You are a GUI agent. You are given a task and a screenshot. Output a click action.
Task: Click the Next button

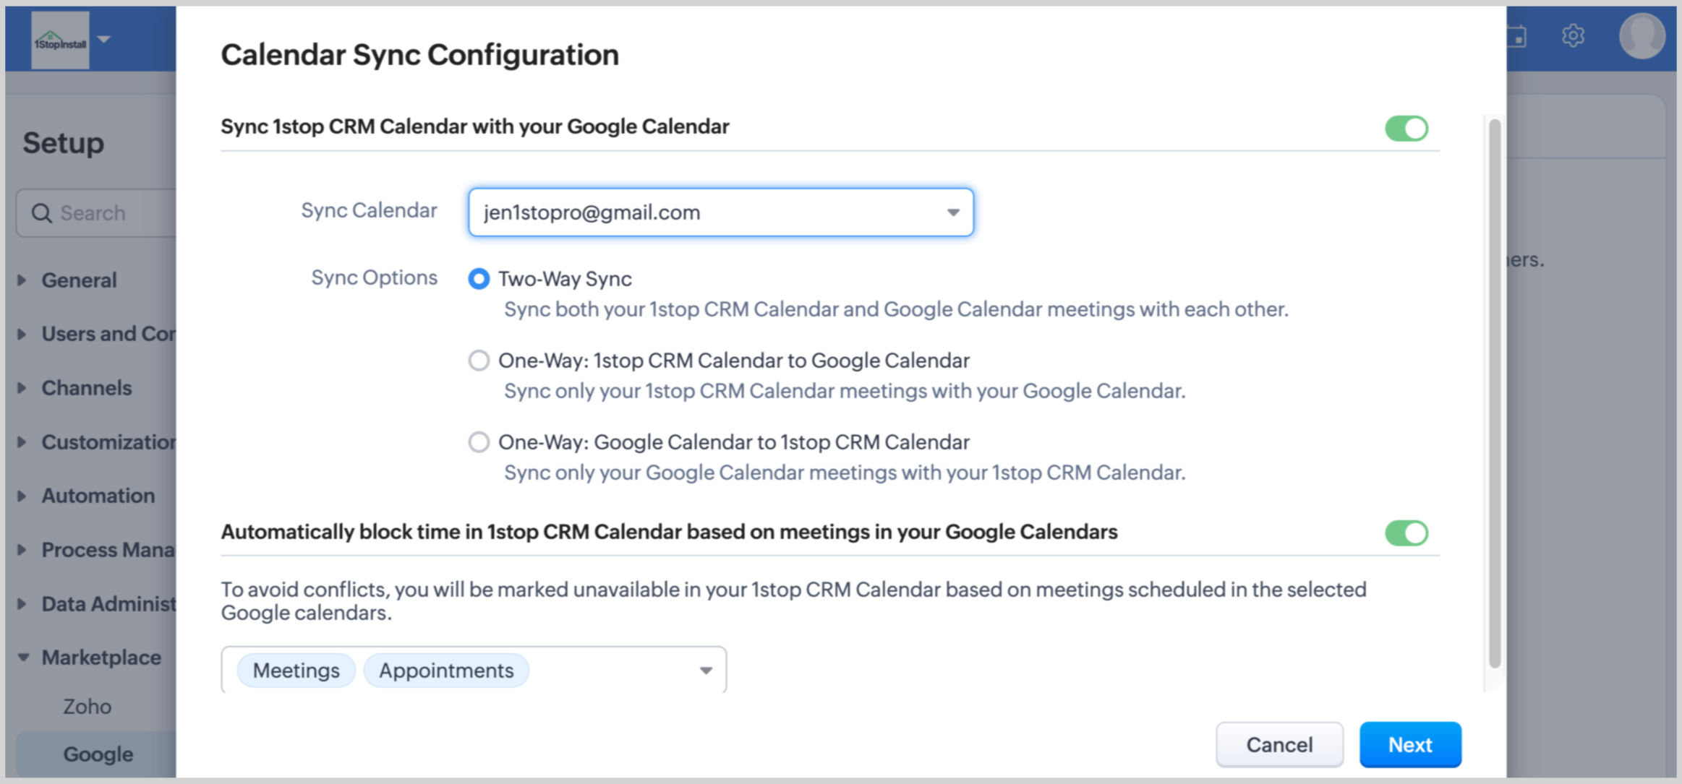[x=1409, y=744]
